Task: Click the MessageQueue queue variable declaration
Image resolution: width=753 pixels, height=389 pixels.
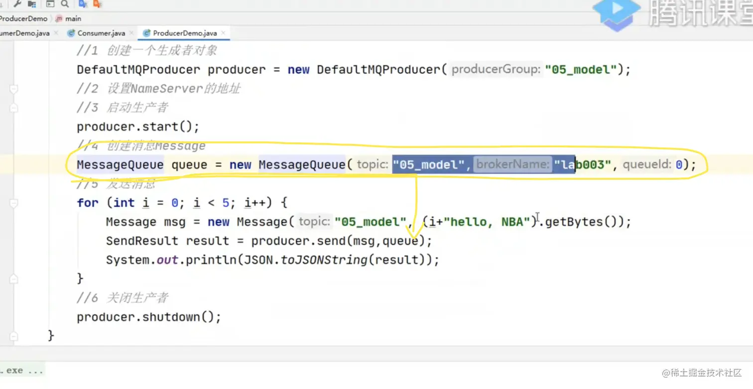Action: [x=142, y=165]
